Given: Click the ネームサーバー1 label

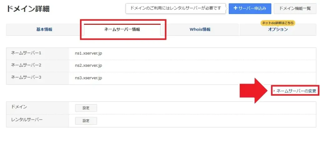Looking at the screenshot, I should click(26, 53).
